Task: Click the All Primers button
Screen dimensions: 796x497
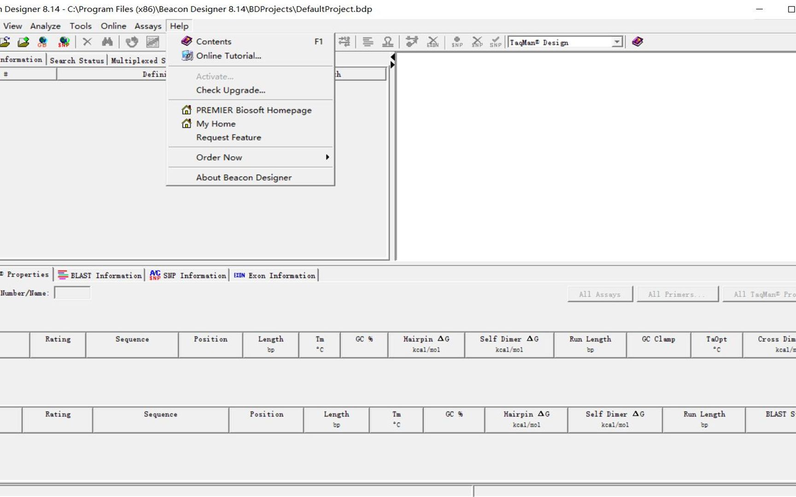Action: pos(677,295)
